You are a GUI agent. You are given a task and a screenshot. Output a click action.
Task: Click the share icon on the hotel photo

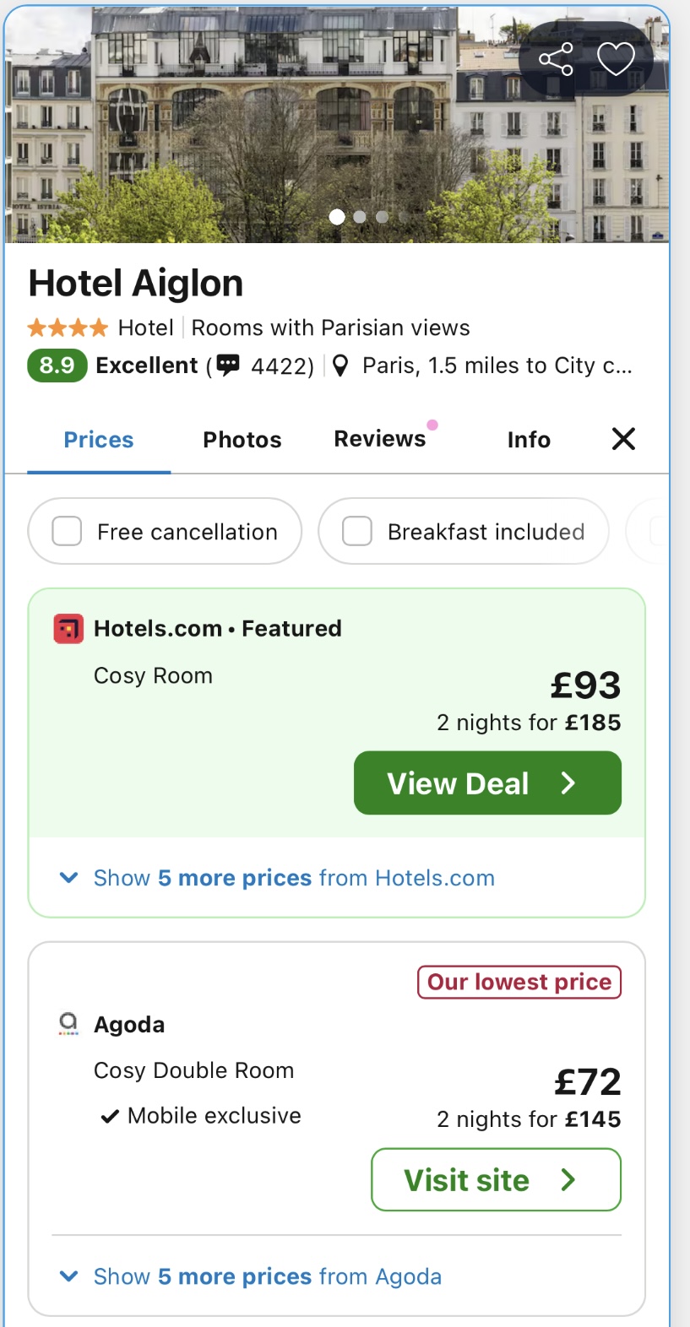pyautogui.click(x=557, y=58)
